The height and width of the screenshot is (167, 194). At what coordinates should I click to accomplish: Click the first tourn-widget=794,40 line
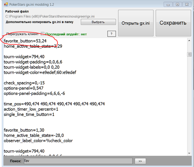tap(24, 57)
